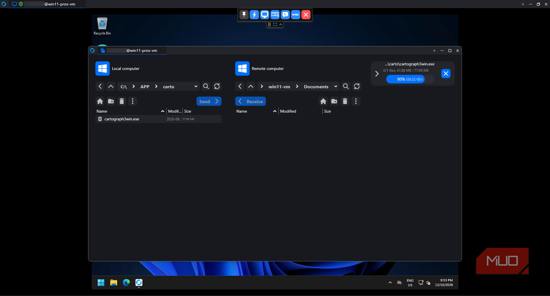Go up one folder in the local panel
The height and width of the screenshot is (296, 550).
pyautogui.click(x=111, y=86)
